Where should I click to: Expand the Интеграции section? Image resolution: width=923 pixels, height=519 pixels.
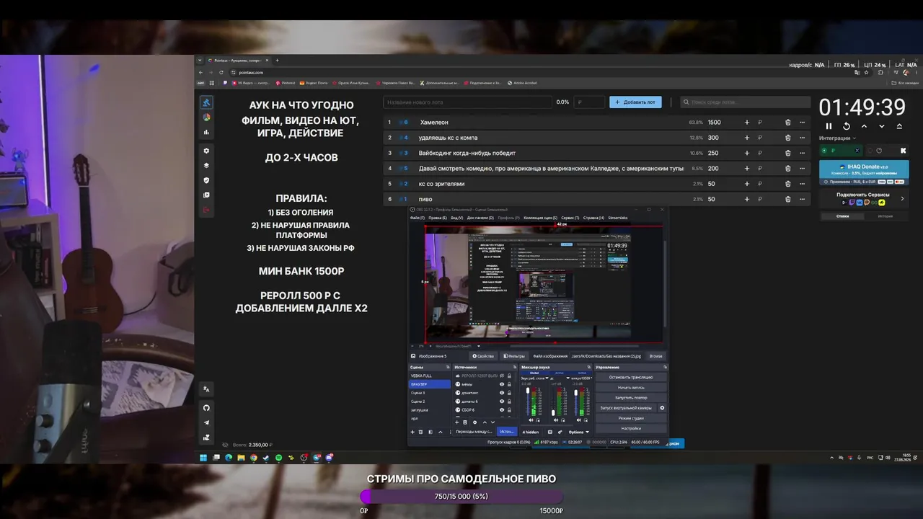click(x=837, y=138)
